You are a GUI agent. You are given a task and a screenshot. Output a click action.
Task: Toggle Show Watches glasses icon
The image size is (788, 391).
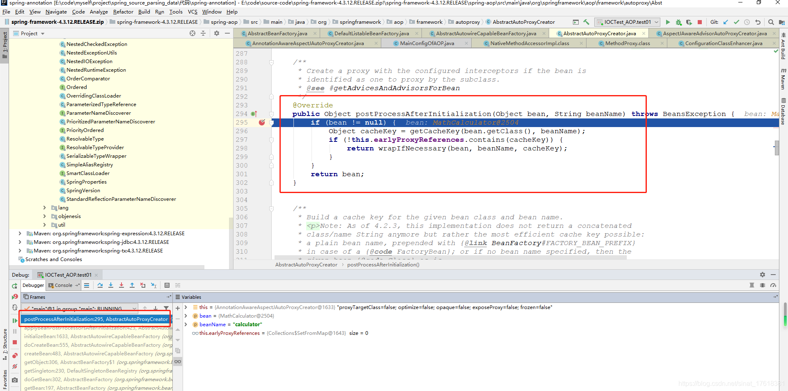(x=178, y=361)
